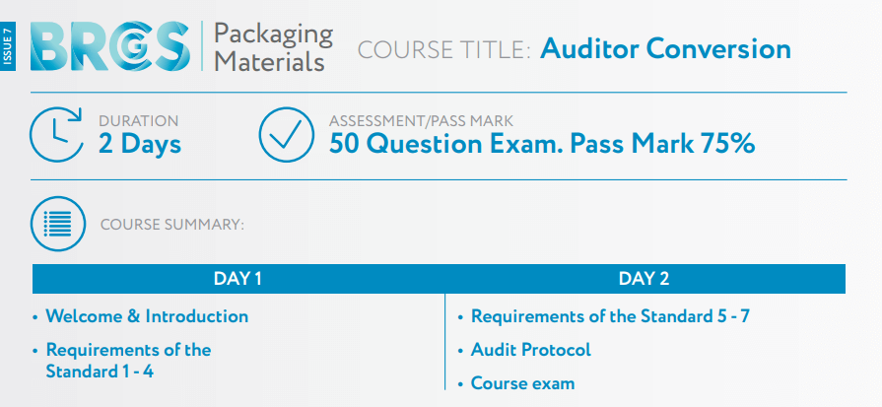
Task: Click the clock duration icon
Action: [x=56, y=135]
